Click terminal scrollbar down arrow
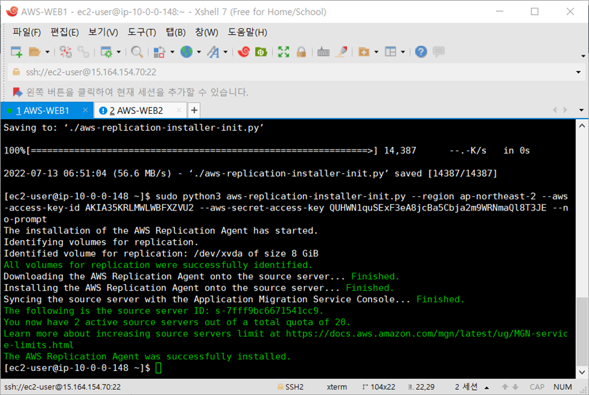589x395 pixels. [x=582, y=372]
